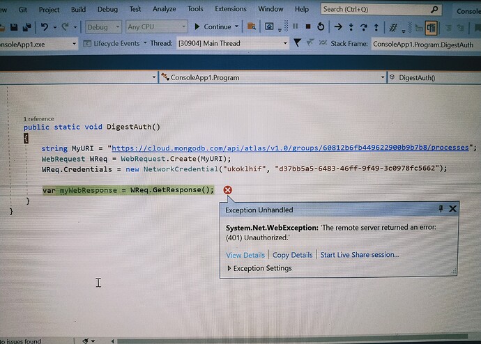481x344 pixels.
Task: Open the Debug configuration dropdown
Action: [x=103, y=26]
